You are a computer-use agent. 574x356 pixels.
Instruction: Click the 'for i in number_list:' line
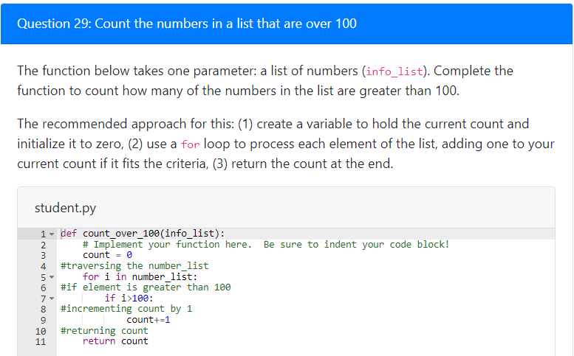[140, 277]
